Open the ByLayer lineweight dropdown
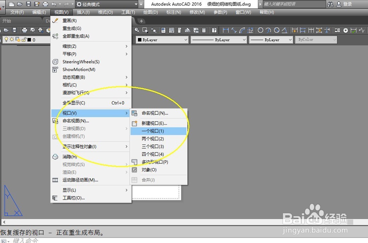Image resolution: width=368 pixels, height=243 pixels. click(271, 40)
